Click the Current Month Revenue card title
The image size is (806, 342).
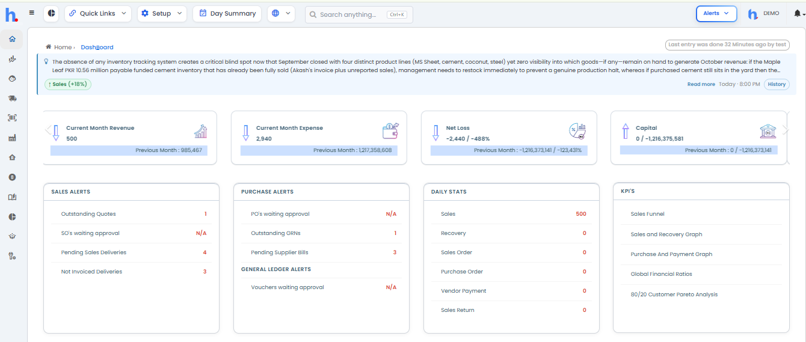(x=100, y=128)
